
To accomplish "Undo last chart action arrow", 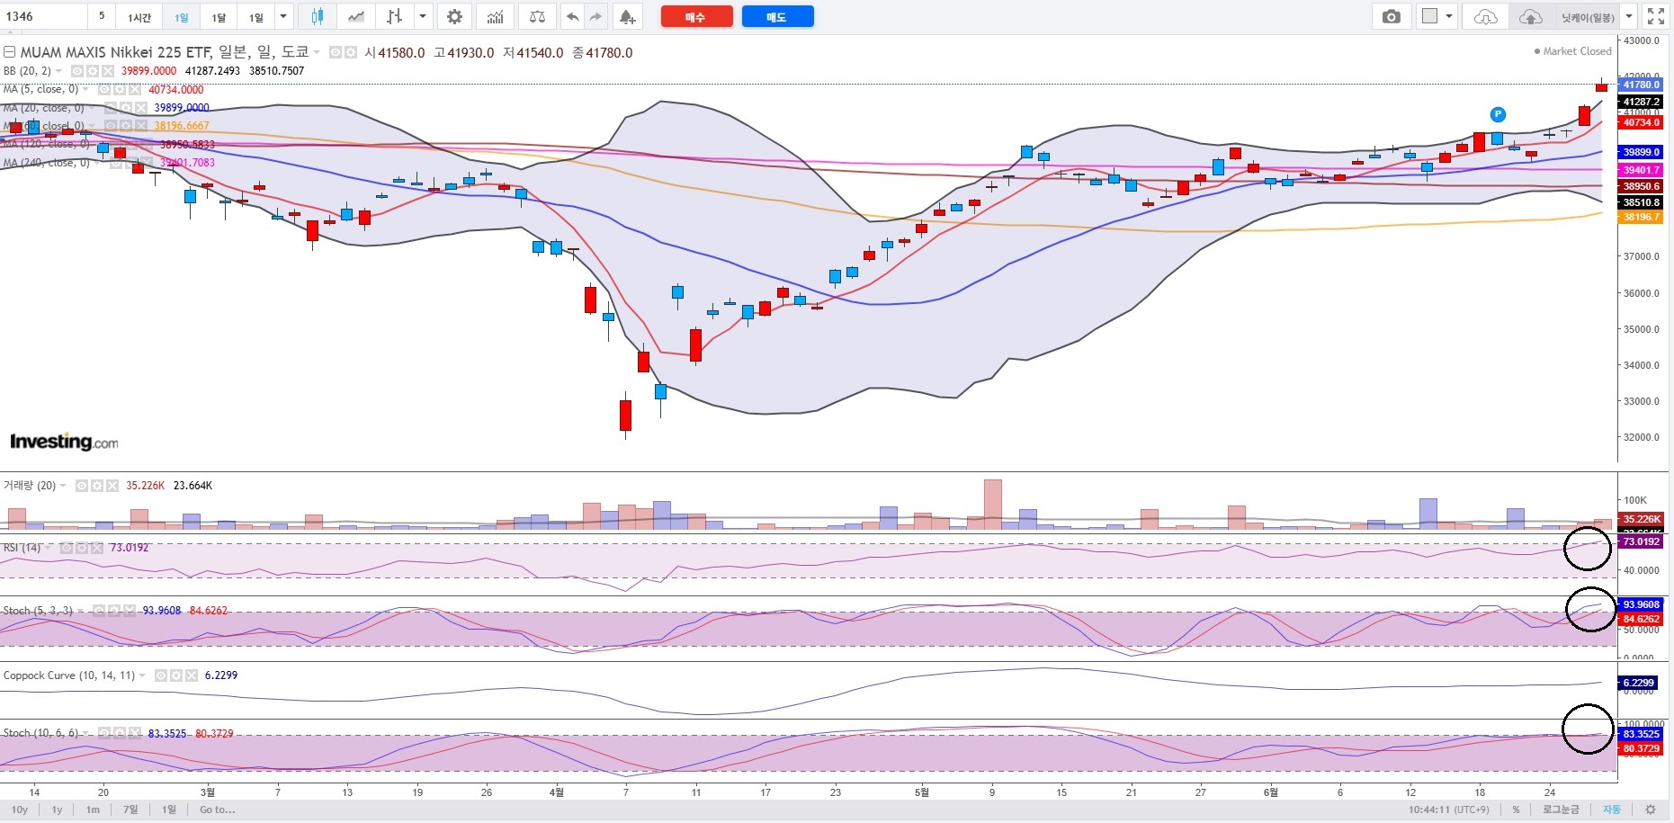I will [x=572, y=16].
